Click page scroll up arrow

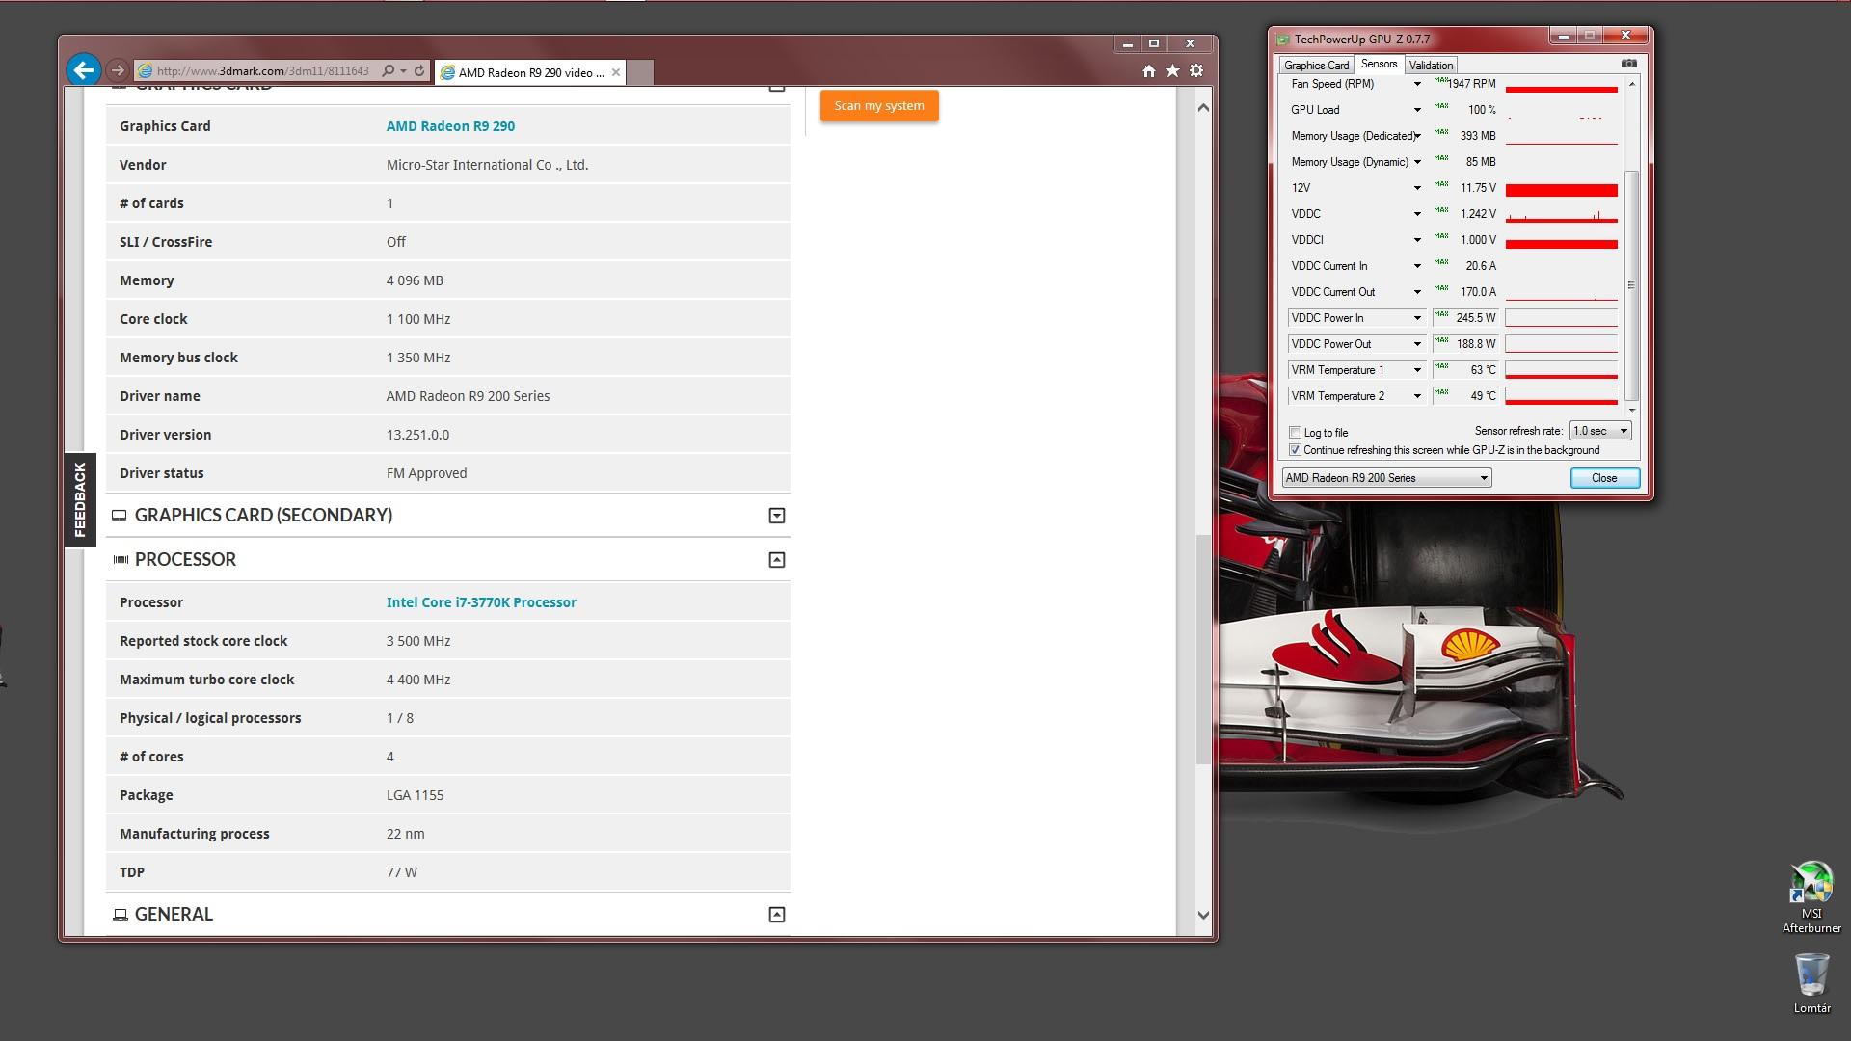[x=1203, y=107]
